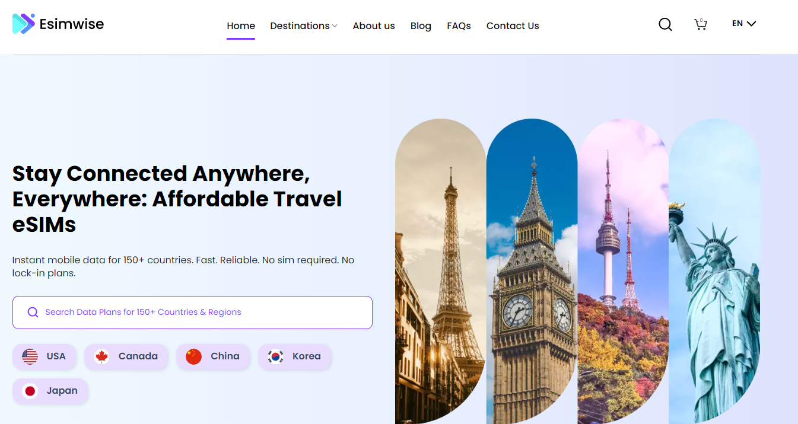The width and height of the screenshot is (798, 424).
Task: Click the China flag icon
Action: (x=193, y=356)
